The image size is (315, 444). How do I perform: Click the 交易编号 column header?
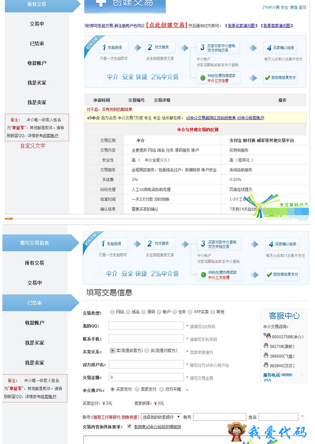point(136,100)
